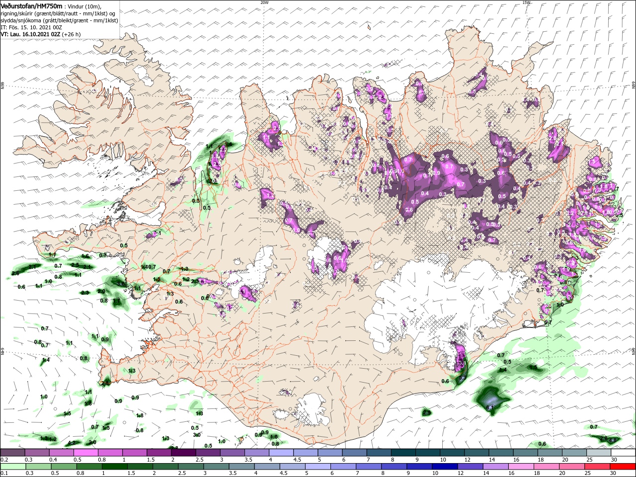Click the 'slydda/snjókoma' legend description line
Viewport: 636px width, 477px height.
click(59, 20)
